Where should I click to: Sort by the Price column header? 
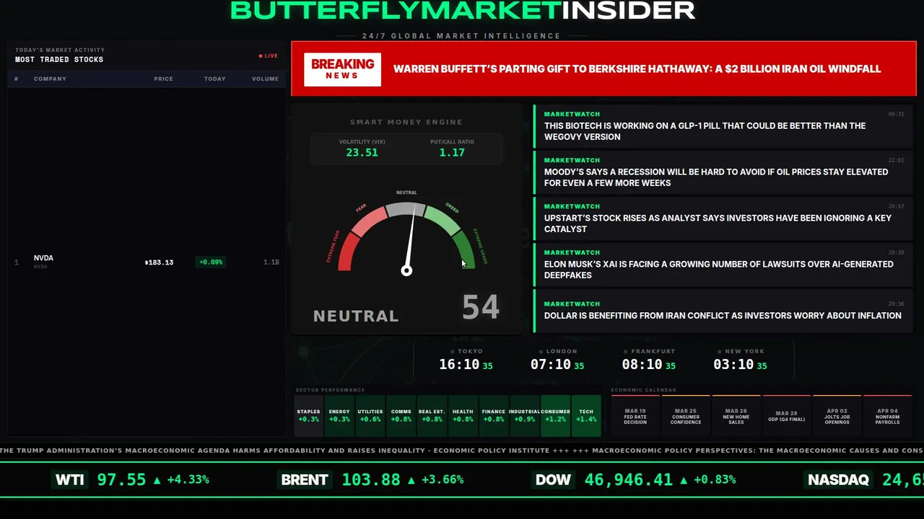coord(163,79)
